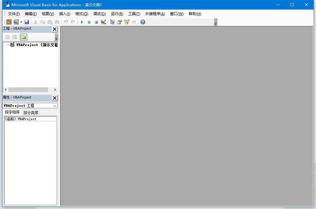Click the VBAProject name value field
This screenshot has height=209, width=316.
point(36,119)
